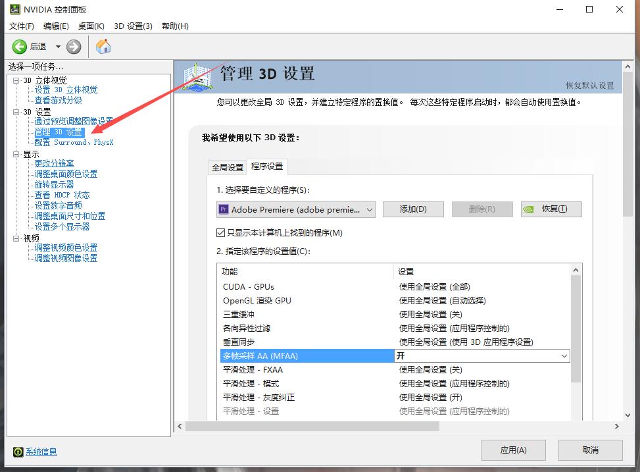Collapse the 视频 tree node
Image resolution: width=640 pixels, height=472 pixels.
pyautogui.click(x=16, y=238)
